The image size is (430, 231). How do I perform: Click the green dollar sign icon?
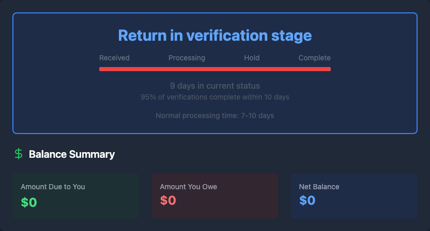(x=19, y=154)
